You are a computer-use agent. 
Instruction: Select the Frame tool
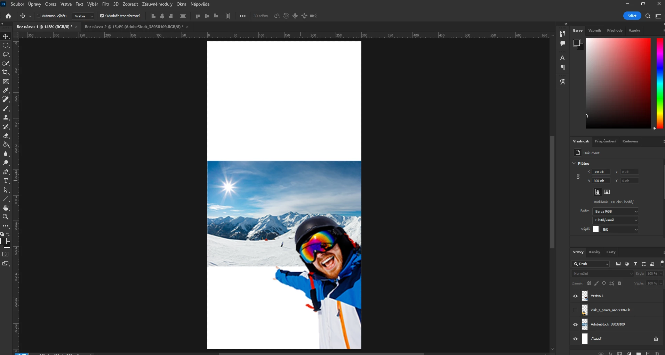[x=6, y=81]
